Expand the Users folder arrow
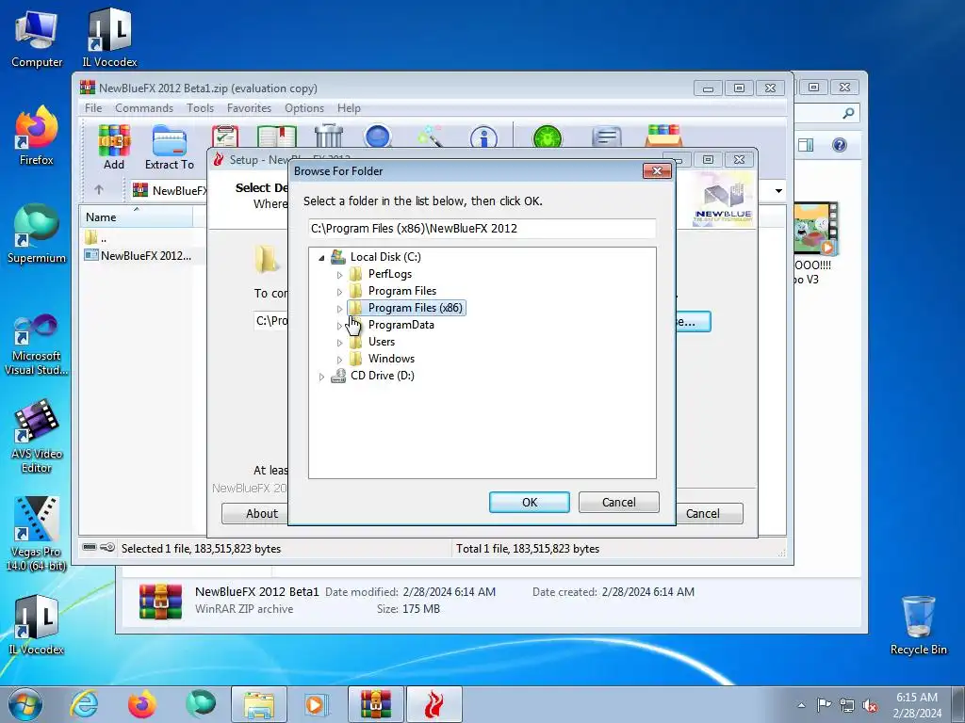The image size is (965, 723). (x=339, y=343)
